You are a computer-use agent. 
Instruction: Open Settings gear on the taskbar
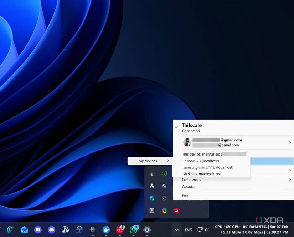pyautogui.click(x=147, y=230)
